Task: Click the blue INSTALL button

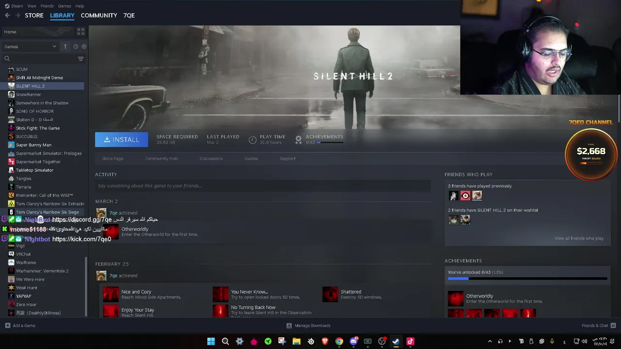Action: click(x=121, y=140)
